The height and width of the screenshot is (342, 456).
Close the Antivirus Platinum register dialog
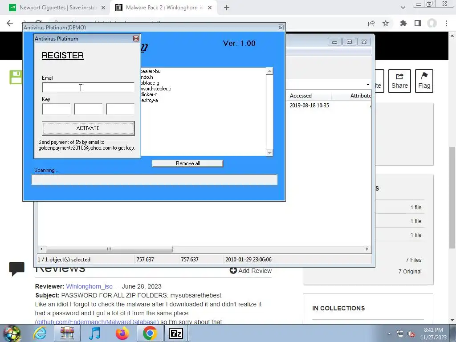point(136,39)
